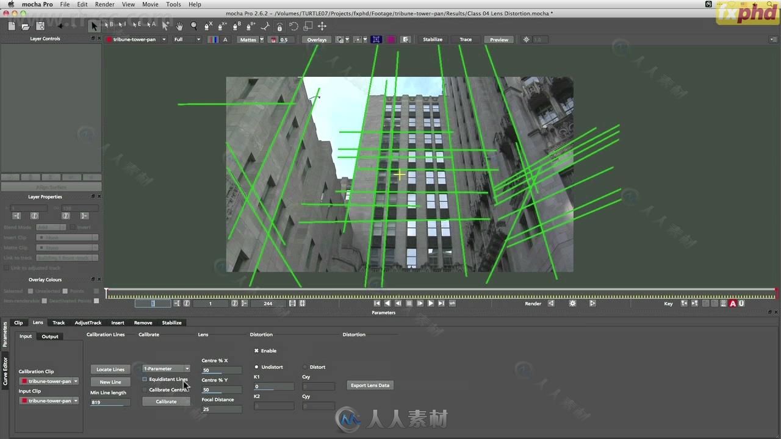
Task: Open the 1-Parameter calibration model dropdown
Action: (x=166, y=368)
